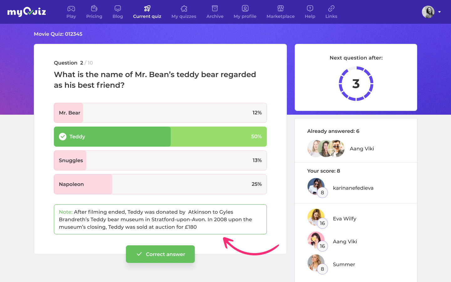The height and width of the screenshot is (282, 451).
Task: Open the Help text label
Action: 310,16
